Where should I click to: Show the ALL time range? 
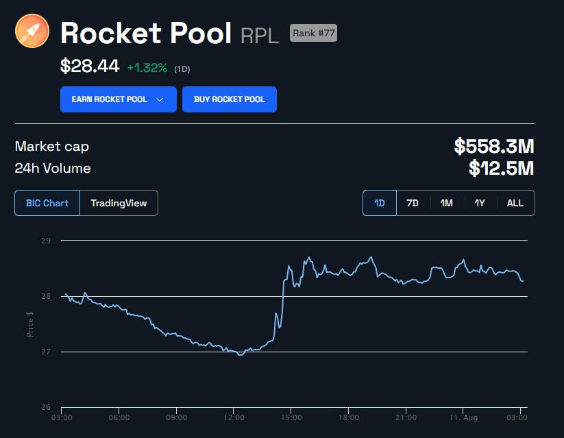tap(515, 203)
